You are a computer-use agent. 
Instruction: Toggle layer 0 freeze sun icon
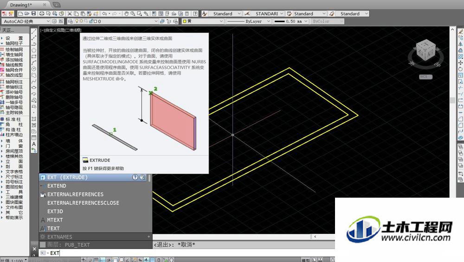(81, 21)
